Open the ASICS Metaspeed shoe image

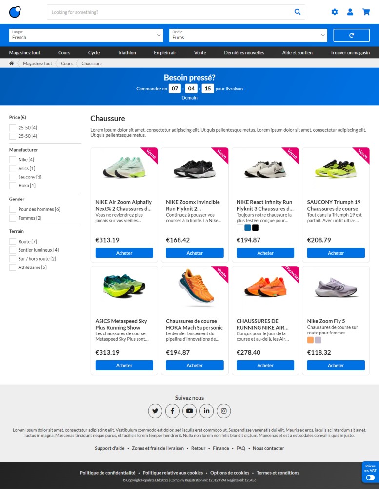click(x=124, y=286)
